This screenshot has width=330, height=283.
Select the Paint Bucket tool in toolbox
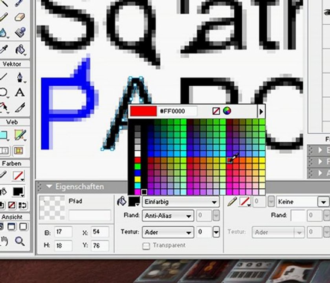click(x=20, y=50)
